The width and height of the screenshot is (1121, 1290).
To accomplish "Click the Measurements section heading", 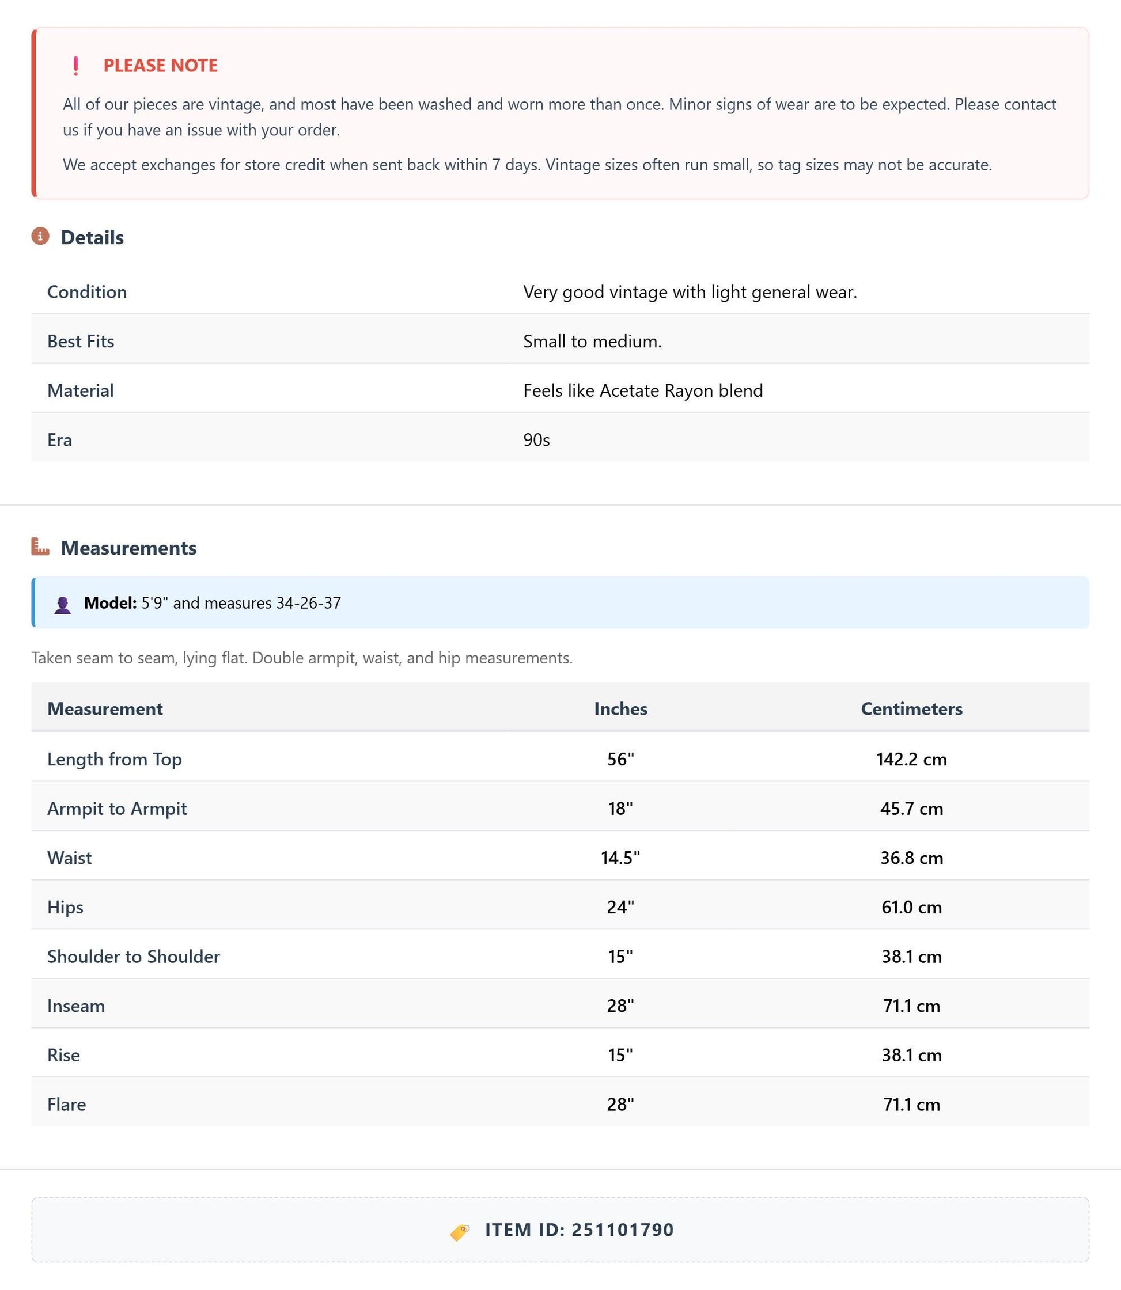I will click(x=128, y=548).
